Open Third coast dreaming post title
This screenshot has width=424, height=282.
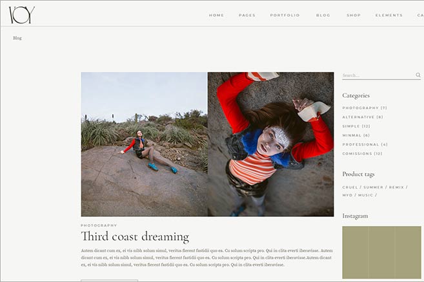[x=135, y=236]
